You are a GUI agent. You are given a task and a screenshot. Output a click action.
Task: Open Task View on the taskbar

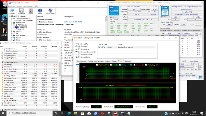[x=62, y=113]
